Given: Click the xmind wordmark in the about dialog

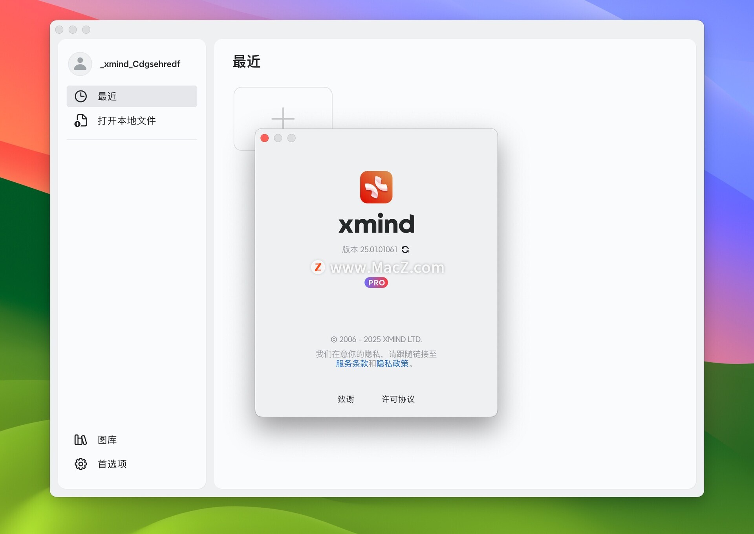Looking at the screenshot, I should [x=376, y=223].
